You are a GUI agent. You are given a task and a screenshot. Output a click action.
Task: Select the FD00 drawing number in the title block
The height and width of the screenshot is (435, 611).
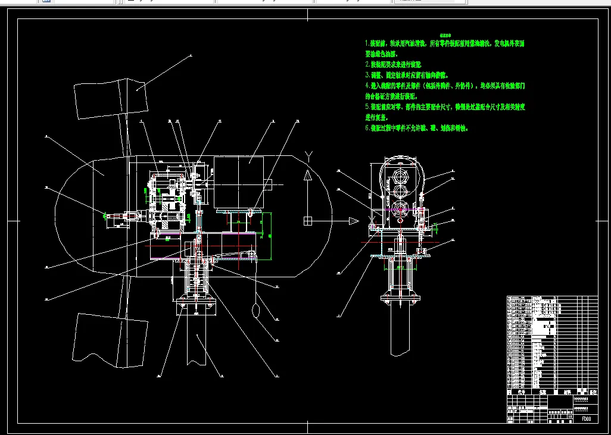(586, 419)
